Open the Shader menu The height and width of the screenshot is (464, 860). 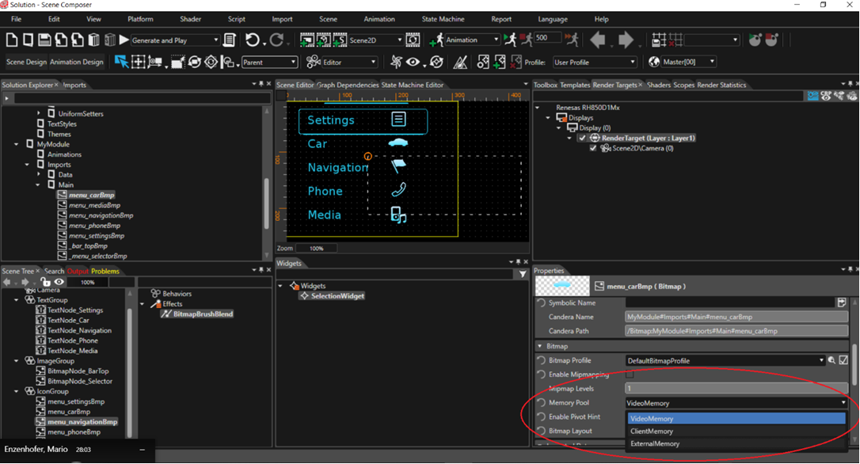190,19
